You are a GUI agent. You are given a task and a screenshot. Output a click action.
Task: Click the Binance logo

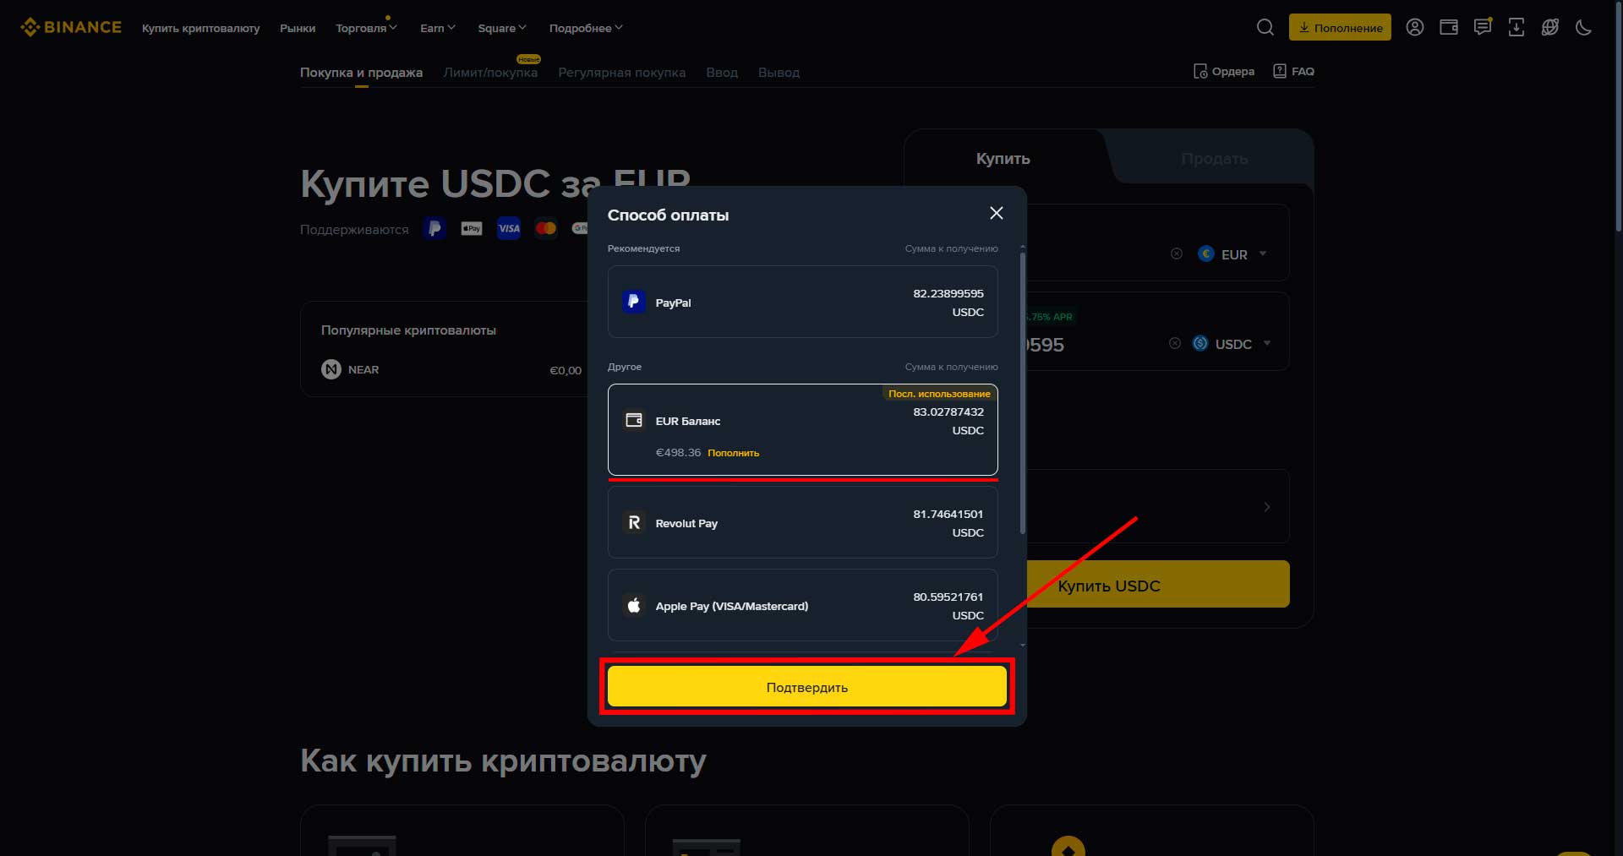coord(71,27)
